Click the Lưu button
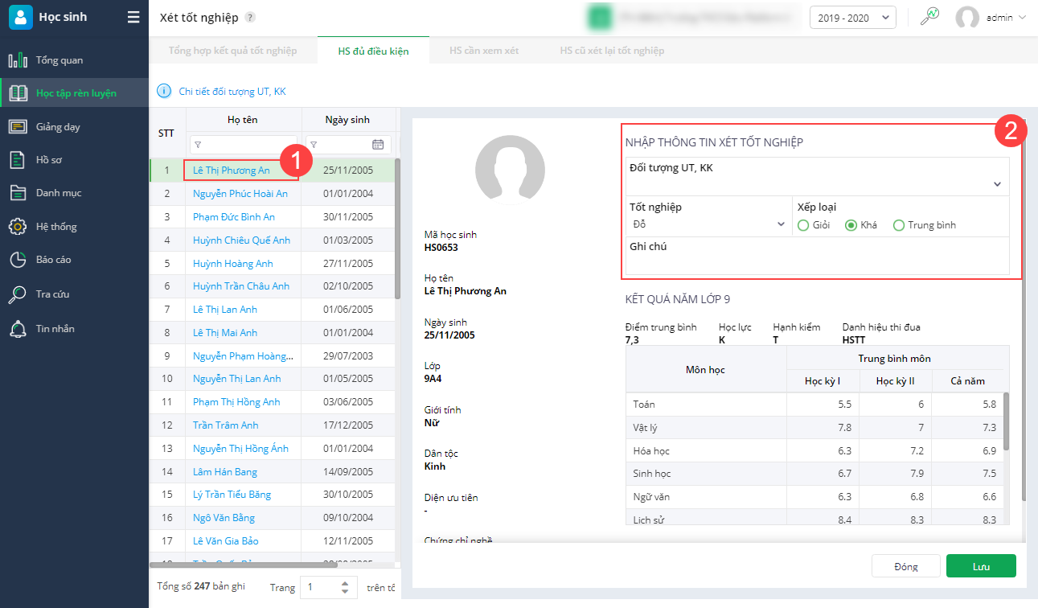1038x608 pixels. pyautogui.click(x=981, y=566)
